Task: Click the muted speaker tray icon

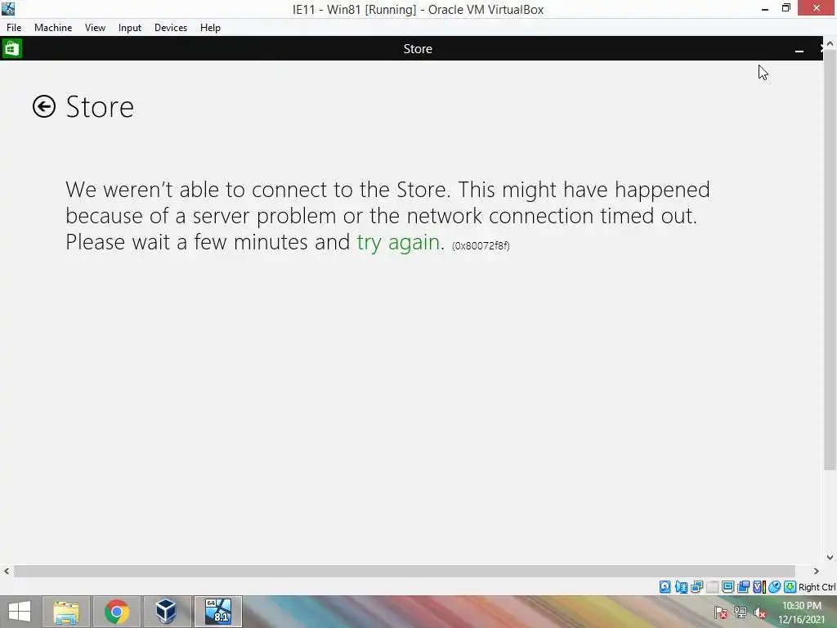Action: (x=759, y=612)
